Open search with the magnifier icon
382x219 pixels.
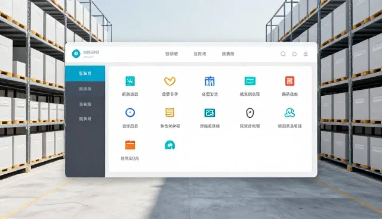pos(283,54)
